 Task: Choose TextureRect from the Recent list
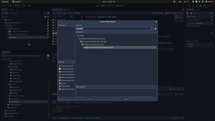(x=64, y=86)
